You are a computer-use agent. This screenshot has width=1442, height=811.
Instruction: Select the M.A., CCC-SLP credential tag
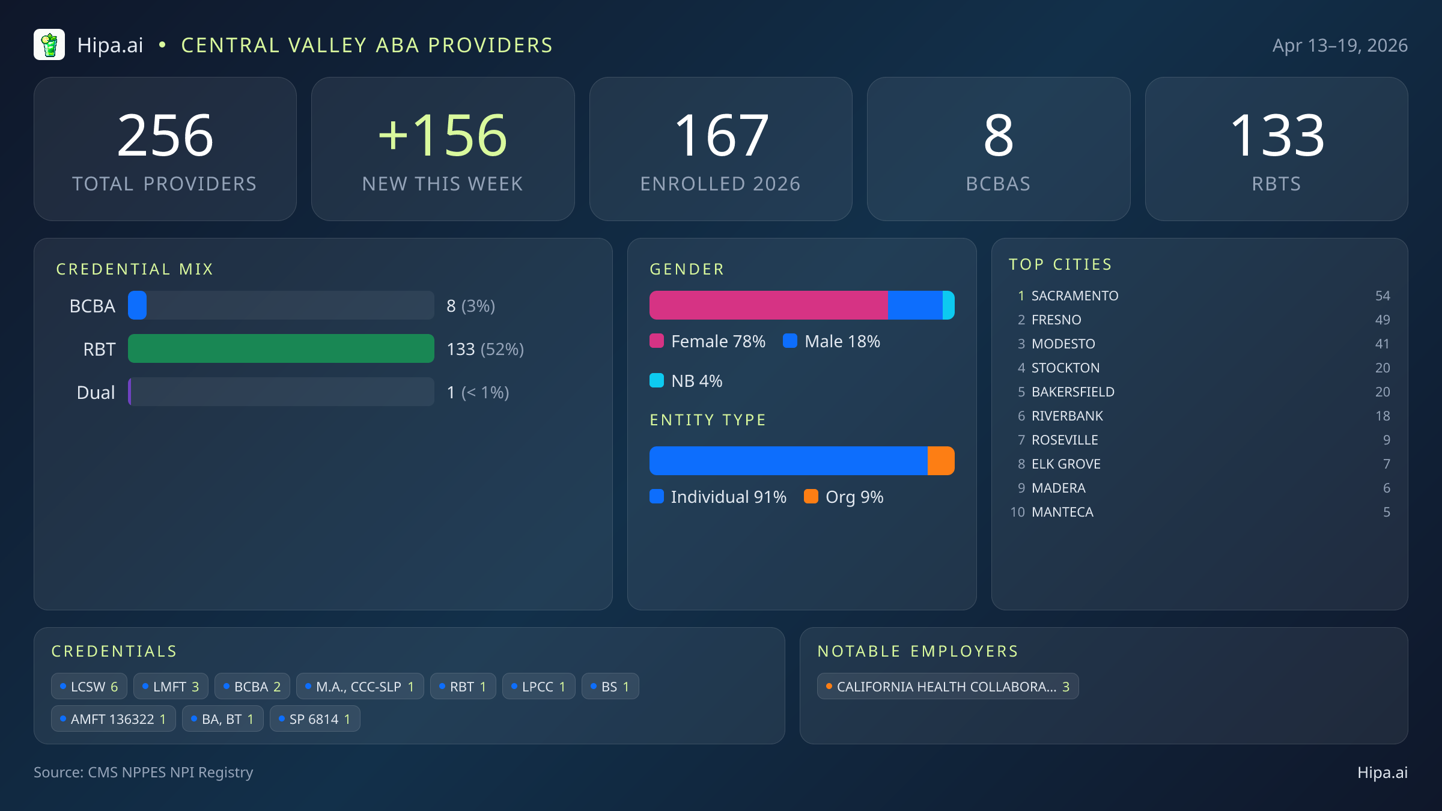(x=359, y=687)
